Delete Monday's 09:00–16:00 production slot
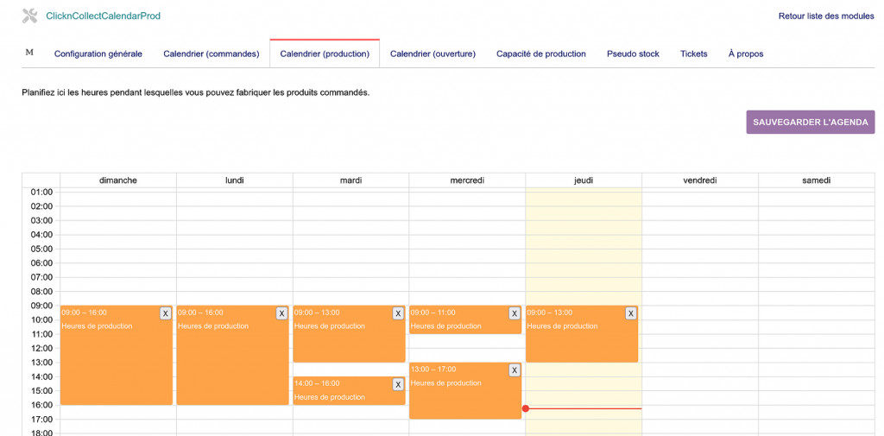884x436 pixels. 281,313
